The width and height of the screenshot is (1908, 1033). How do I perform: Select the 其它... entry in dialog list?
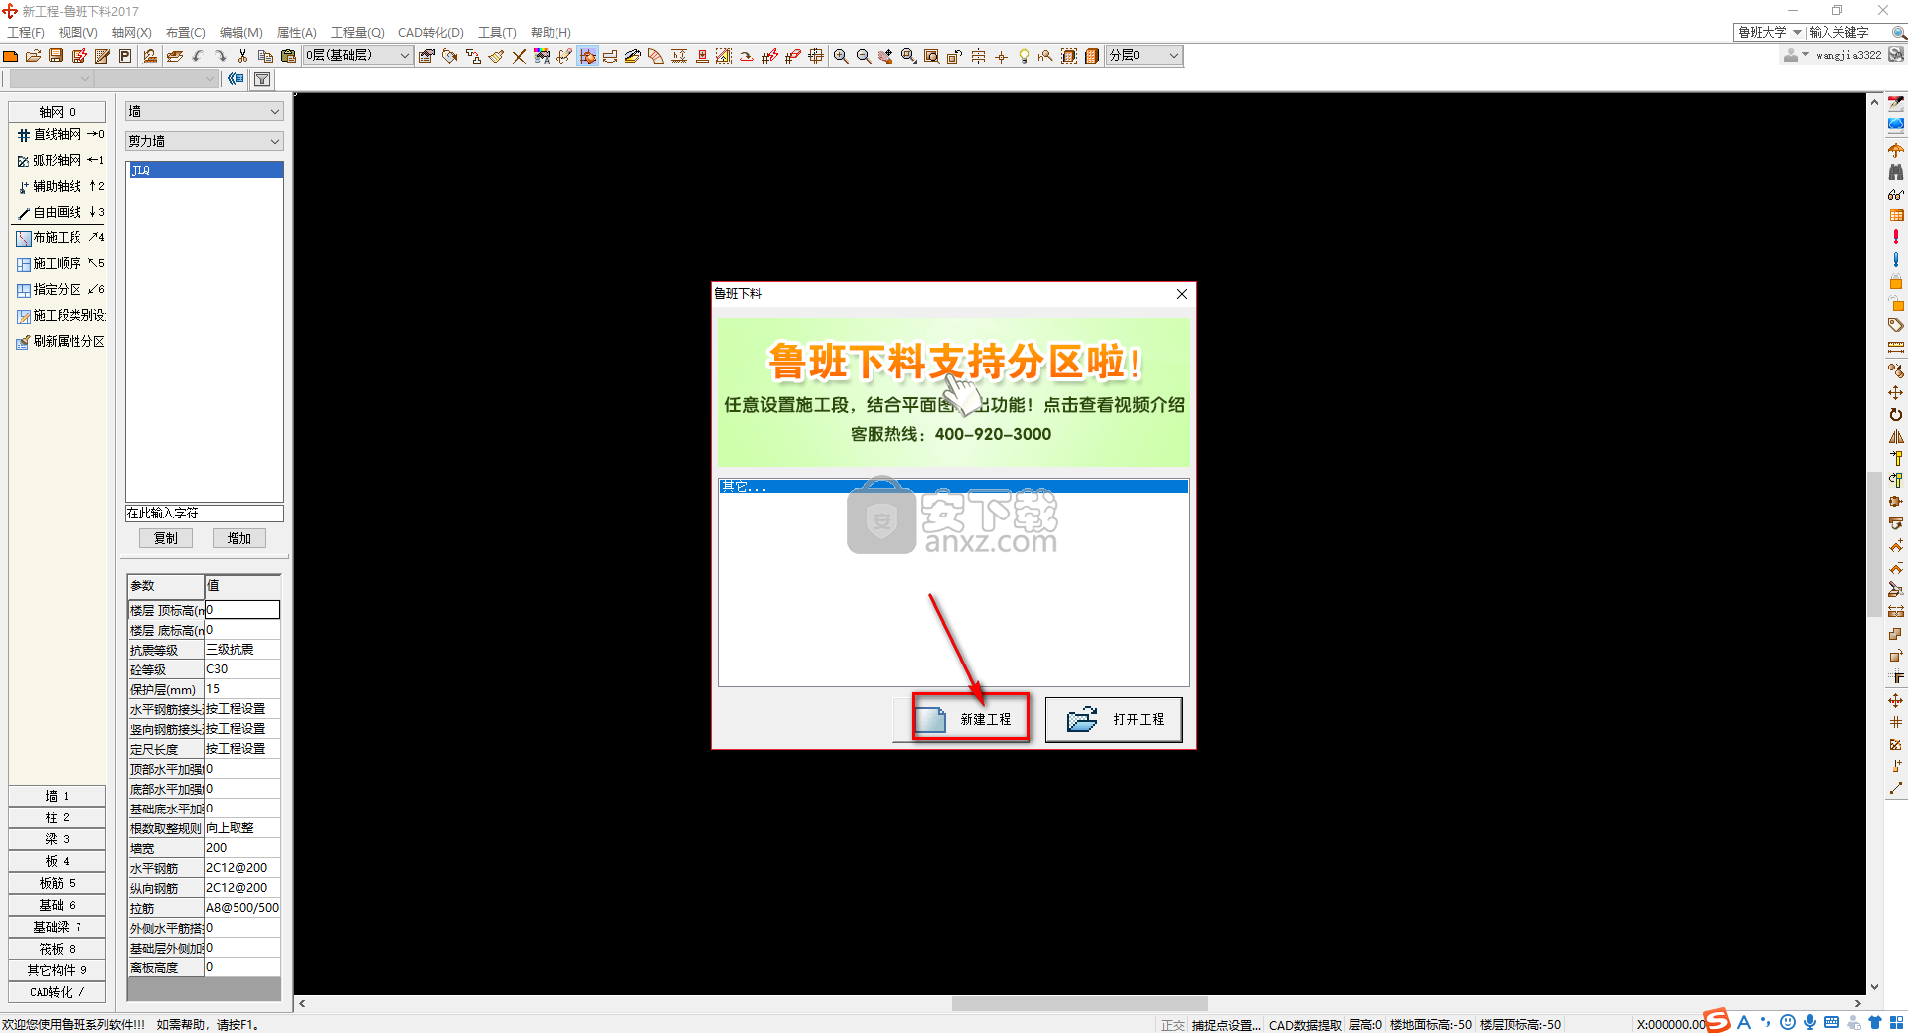953,486
